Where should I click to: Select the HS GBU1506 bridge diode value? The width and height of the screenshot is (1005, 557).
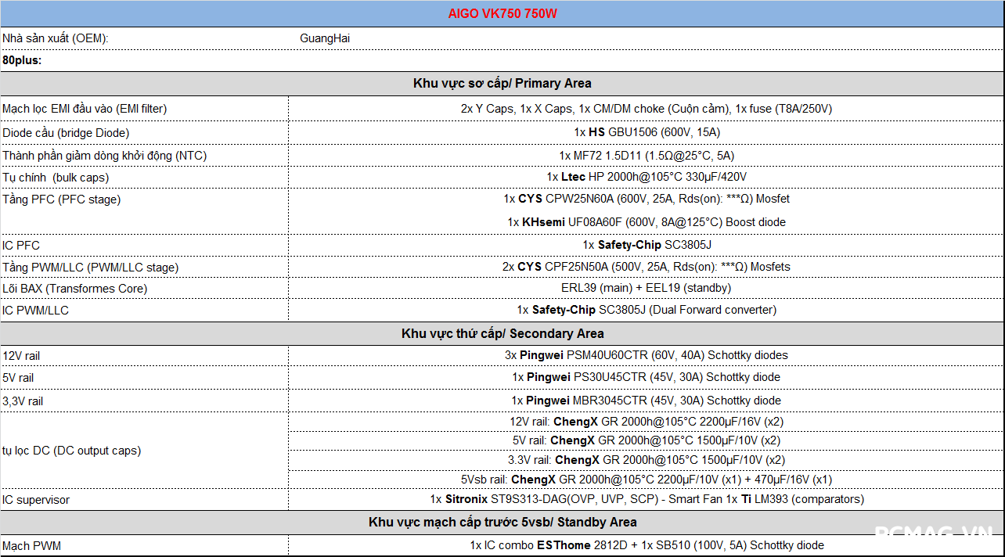coord(647,132)
